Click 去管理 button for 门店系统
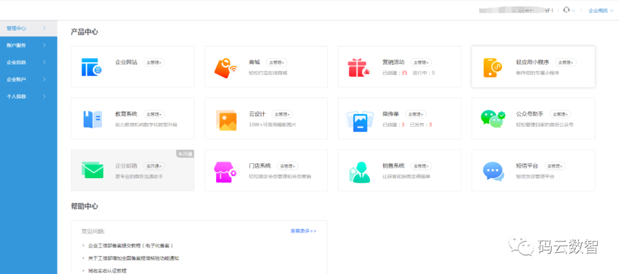Screen dimensions: 619x274 288,166
